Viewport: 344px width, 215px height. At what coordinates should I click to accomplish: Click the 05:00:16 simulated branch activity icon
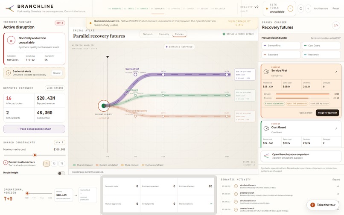click(x=236, y=186)
